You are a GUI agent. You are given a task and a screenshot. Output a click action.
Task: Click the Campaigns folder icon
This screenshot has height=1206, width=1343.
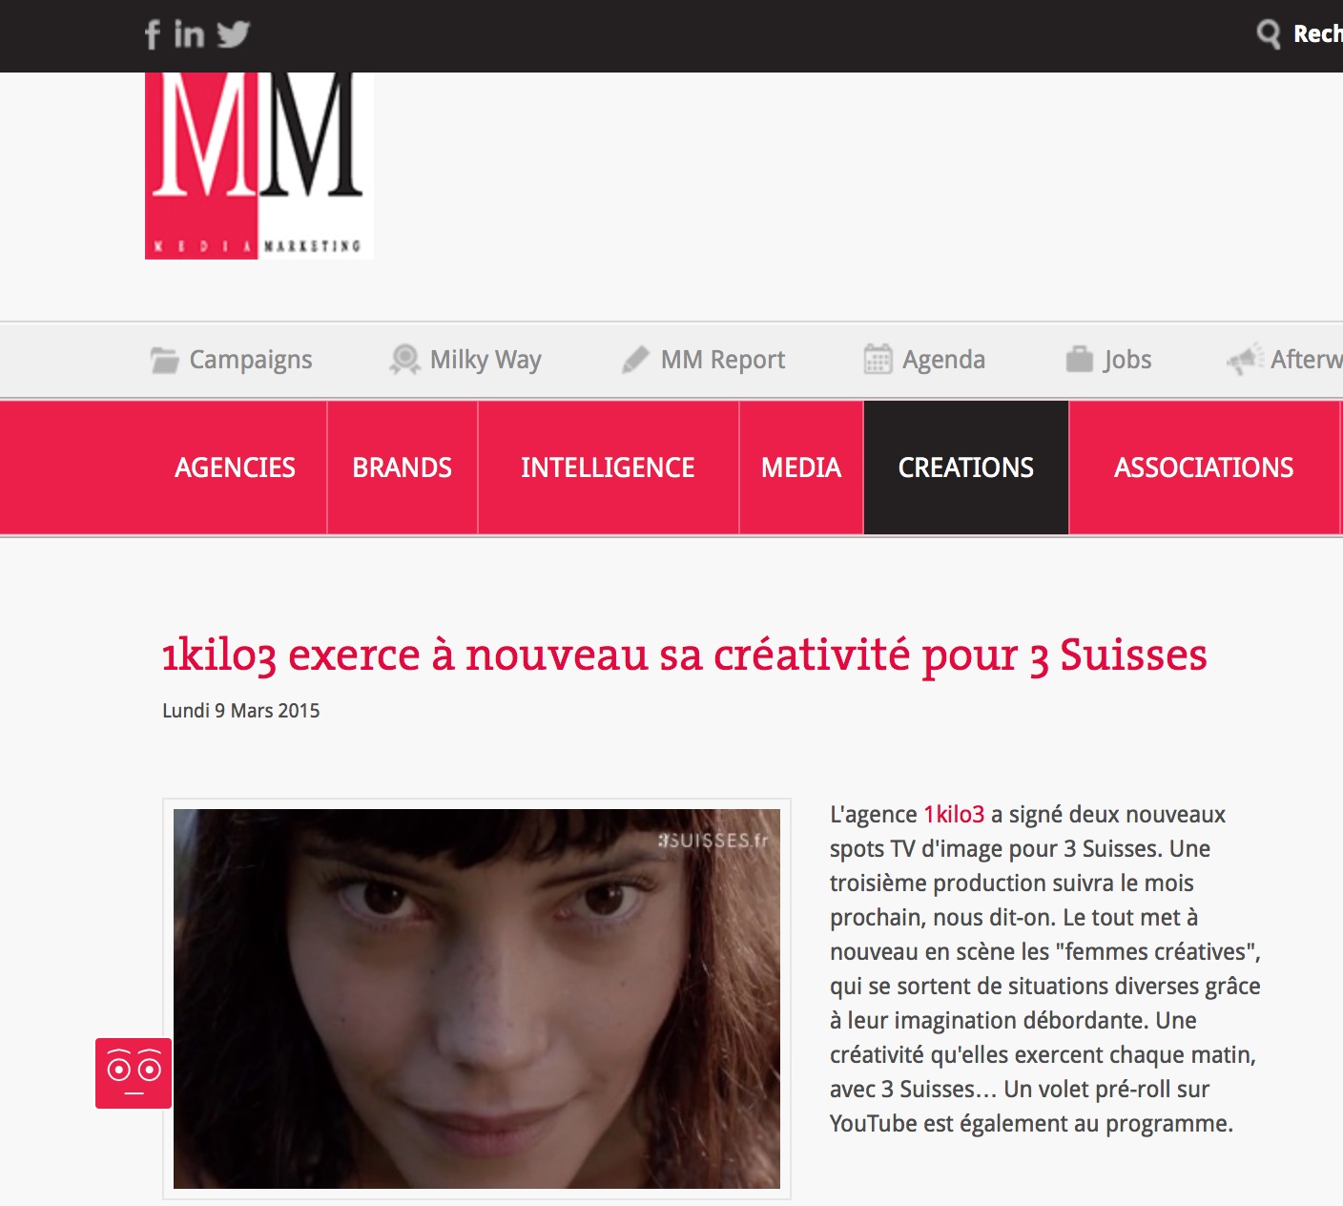pyautogui.click(x=164, y=360)
